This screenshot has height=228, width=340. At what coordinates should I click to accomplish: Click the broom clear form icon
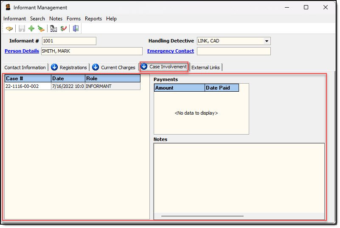click(41, 28)
